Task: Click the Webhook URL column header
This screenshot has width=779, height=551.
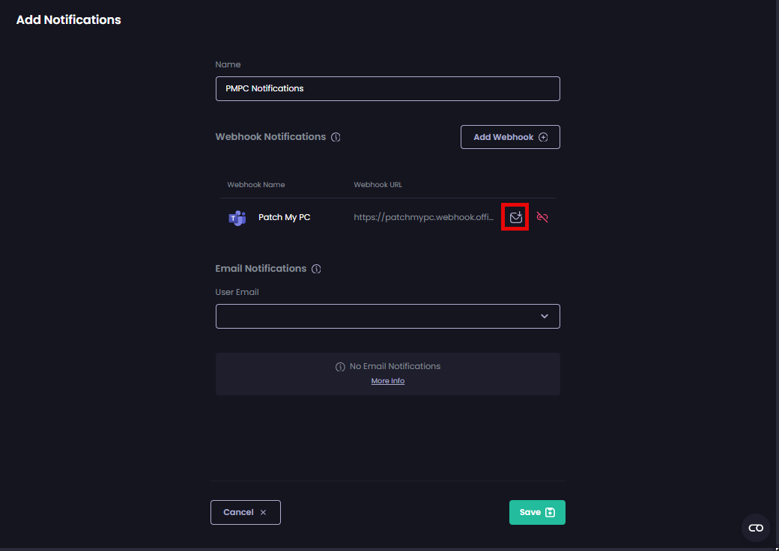Action: [378, 185]
